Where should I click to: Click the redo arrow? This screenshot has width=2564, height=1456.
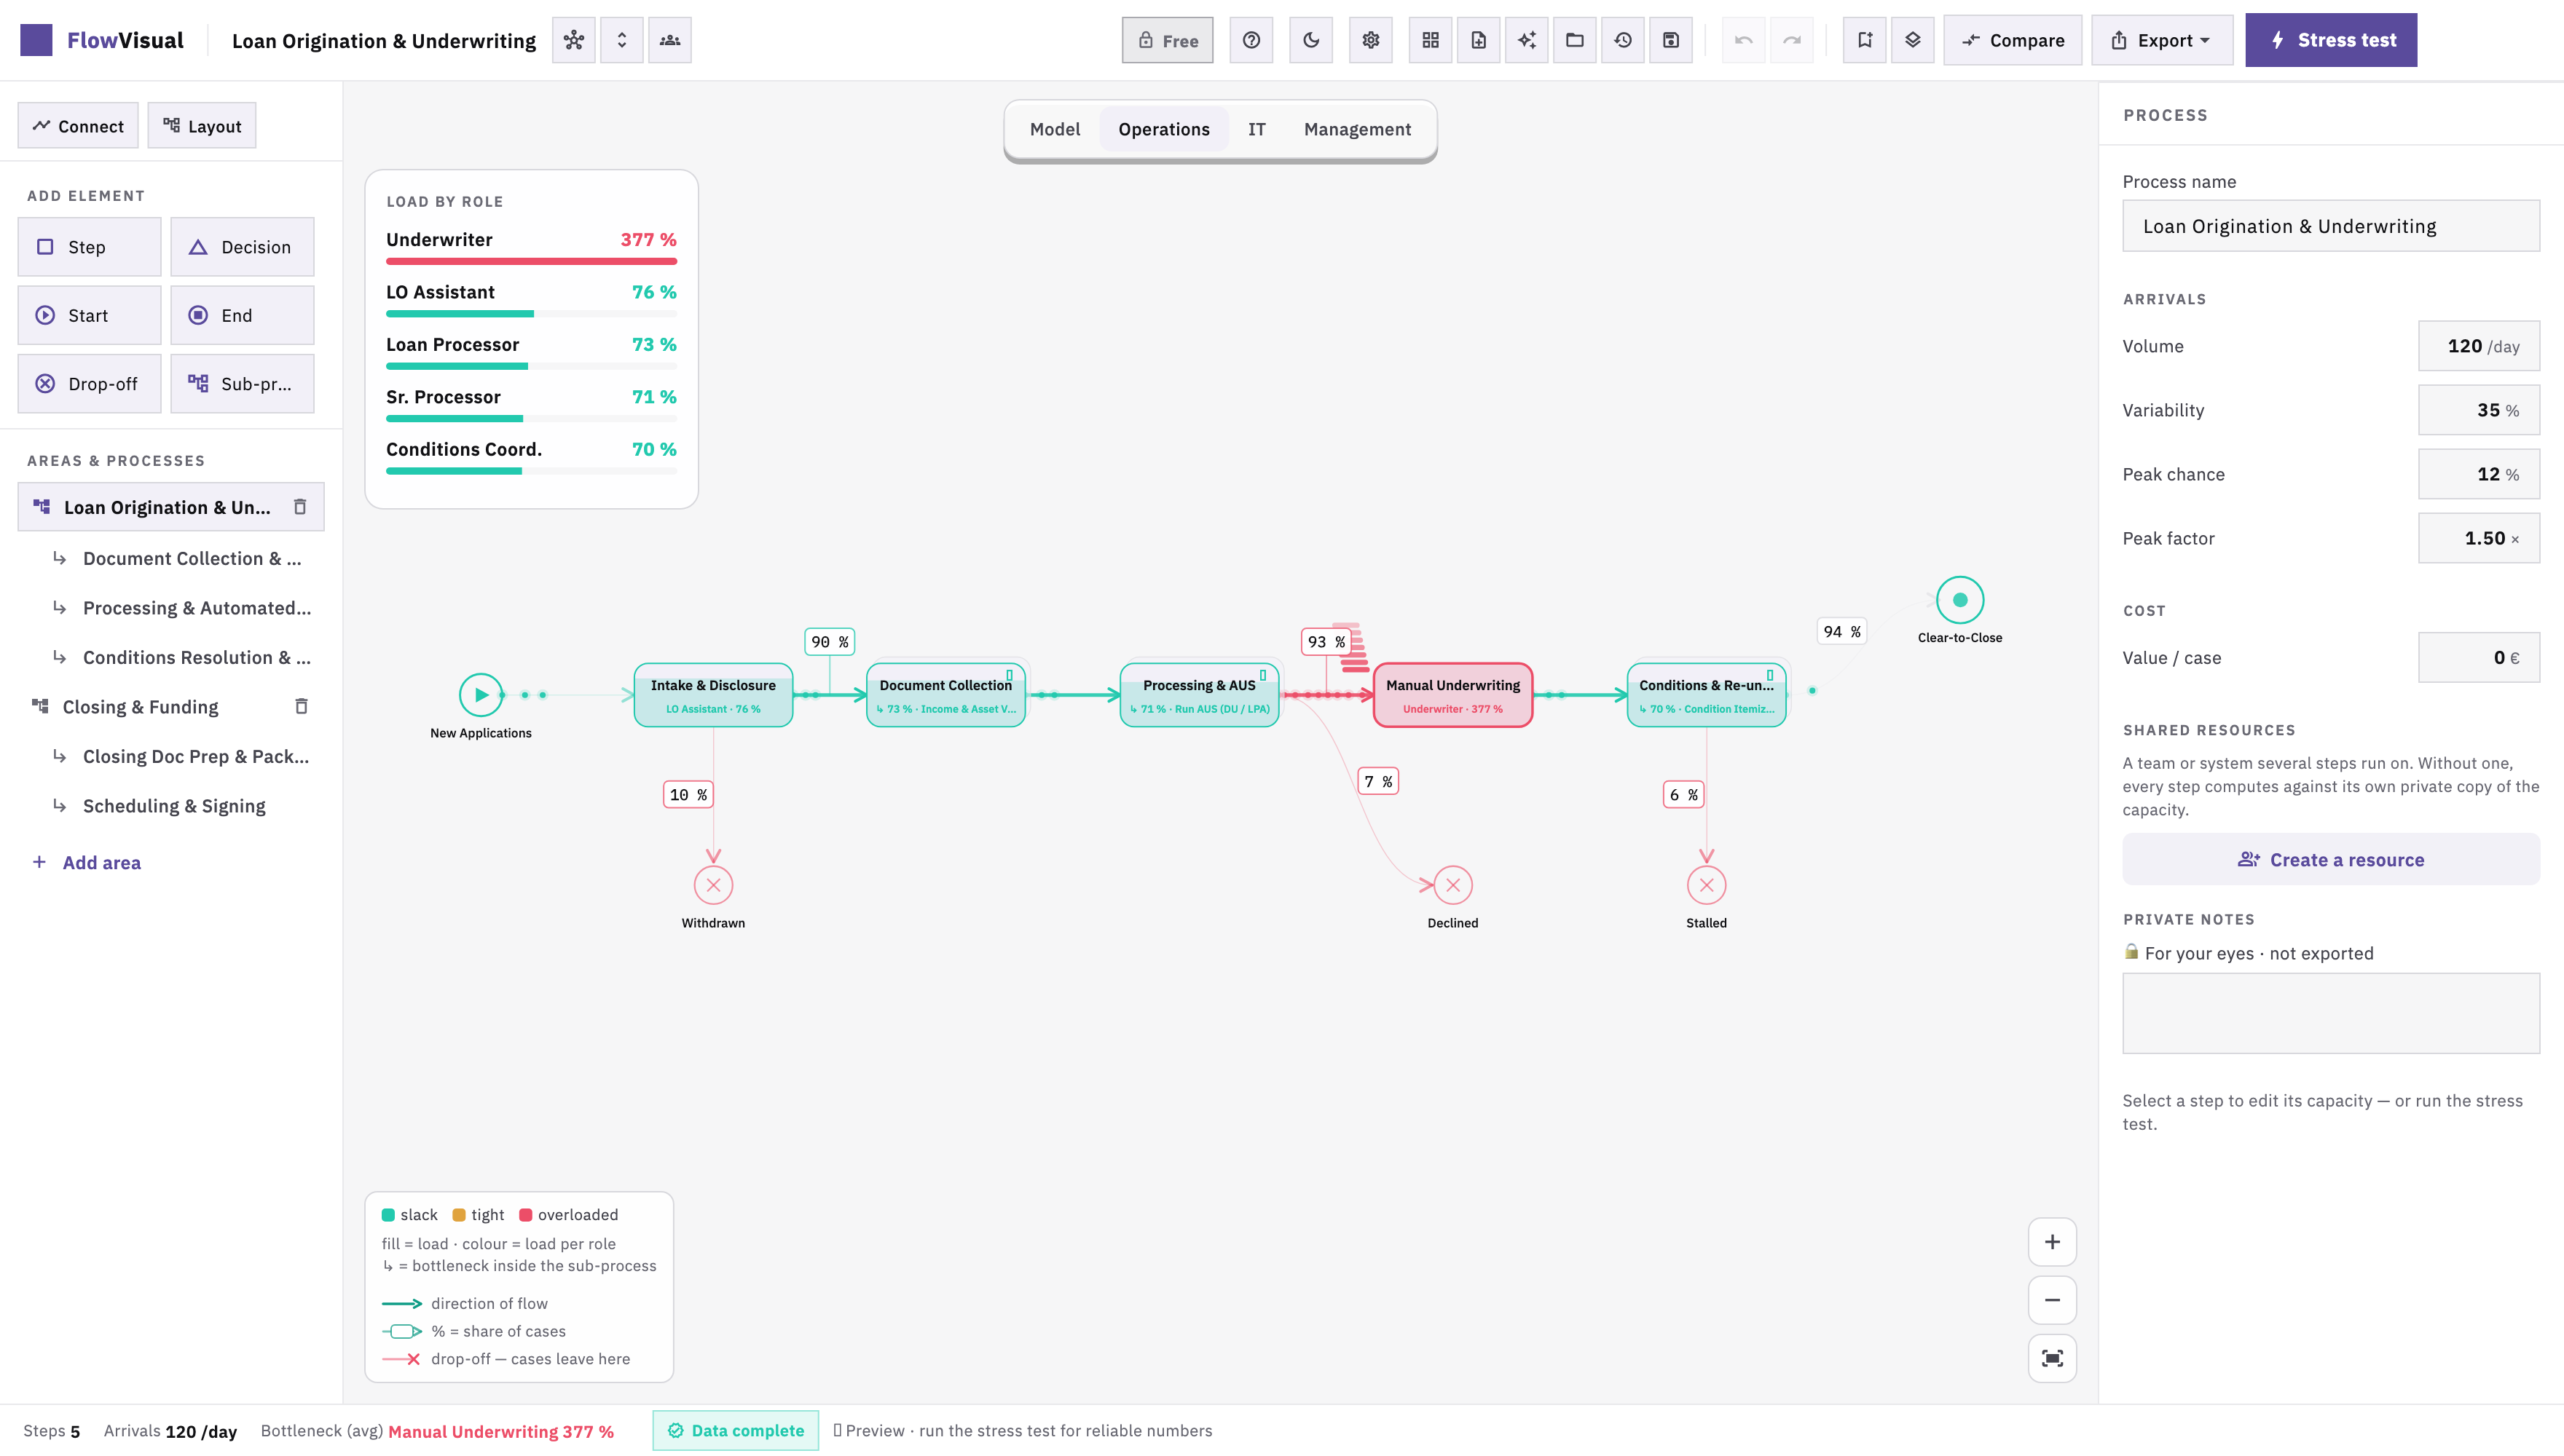coord(1792,40)
